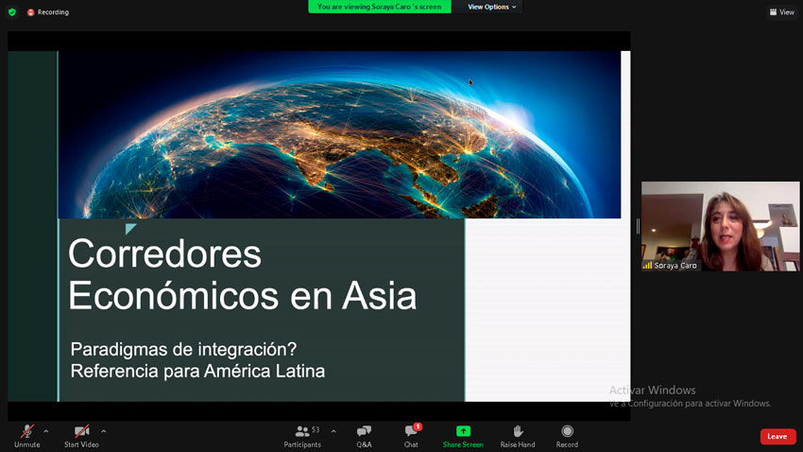Click Soraya Caro's video thumbnail

pos(720,226)
